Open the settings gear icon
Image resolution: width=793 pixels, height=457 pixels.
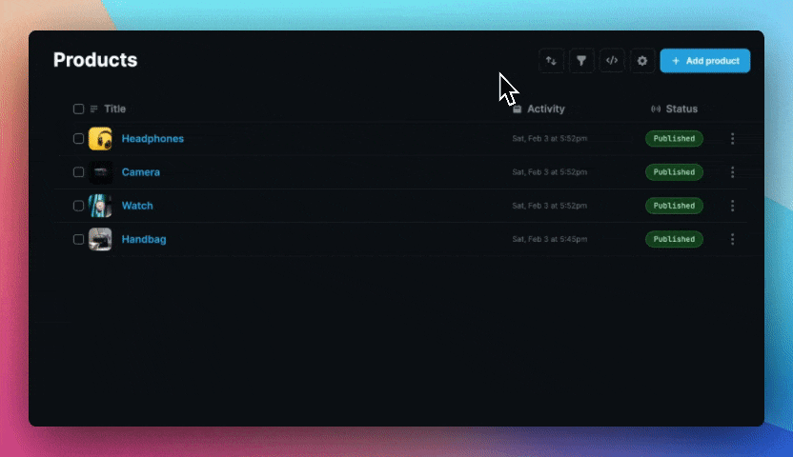[x=641, y=61]
